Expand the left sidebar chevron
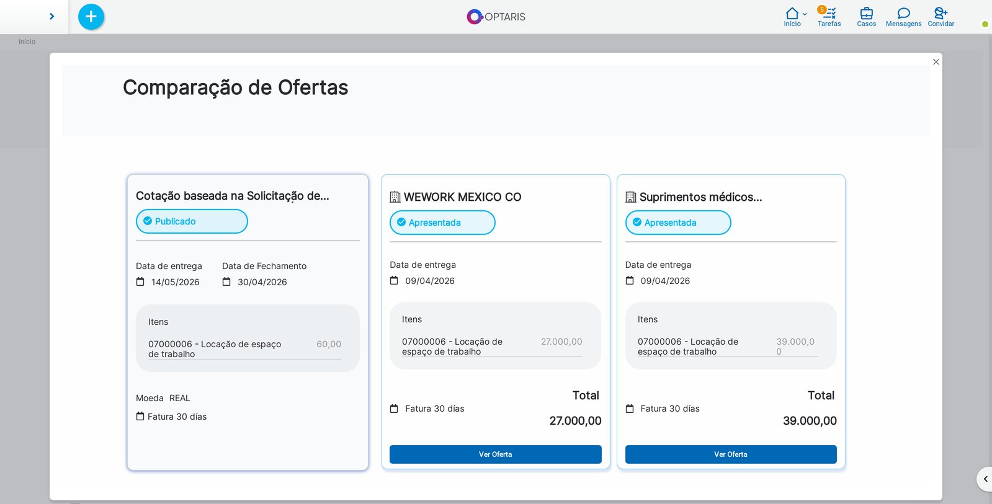 (x=51, y=17)
